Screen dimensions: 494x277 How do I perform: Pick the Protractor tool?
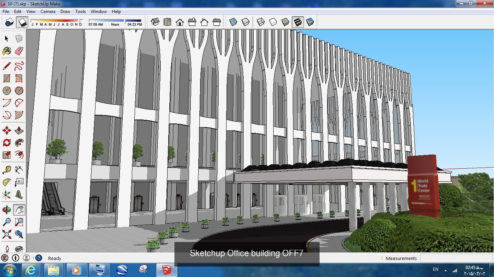pos(7,182)
